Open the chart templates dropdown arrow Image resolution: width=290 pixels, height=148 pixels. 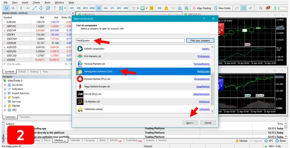(146, 8)
